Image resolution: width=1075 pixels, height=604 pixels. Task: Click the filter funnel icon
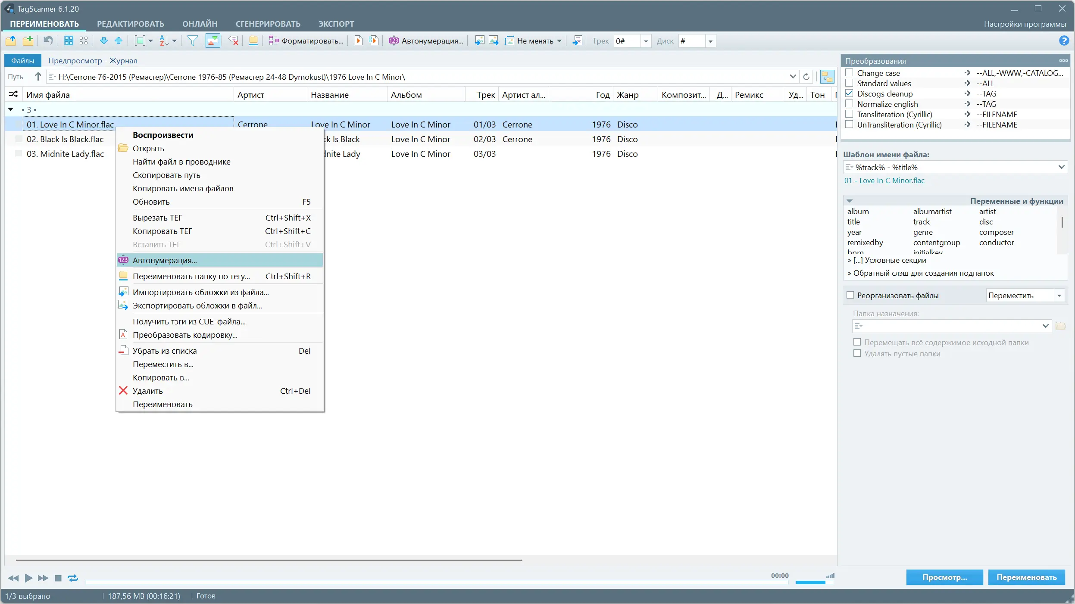point(193,40)
